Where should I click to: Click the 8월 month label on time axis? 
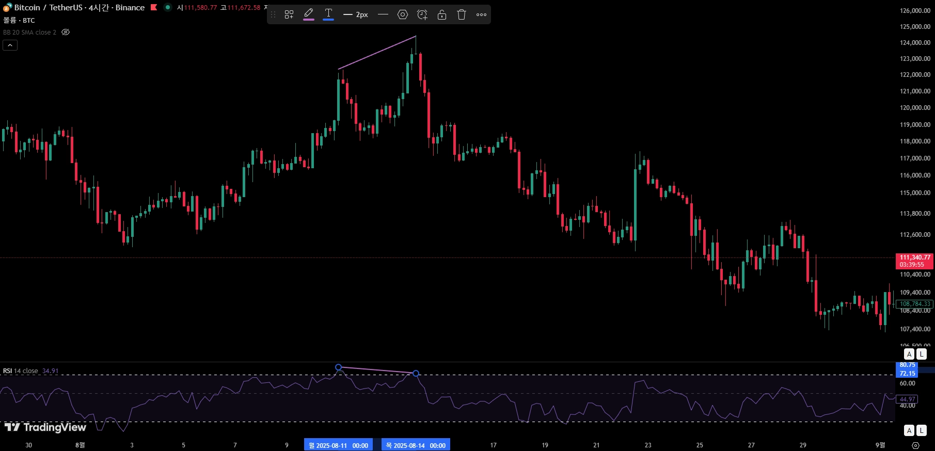[x=80, y=445]
